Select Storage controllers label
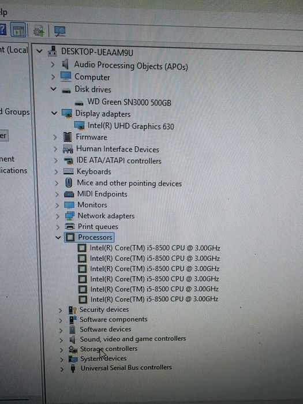The image size is (303, 404). coord(109,349)
